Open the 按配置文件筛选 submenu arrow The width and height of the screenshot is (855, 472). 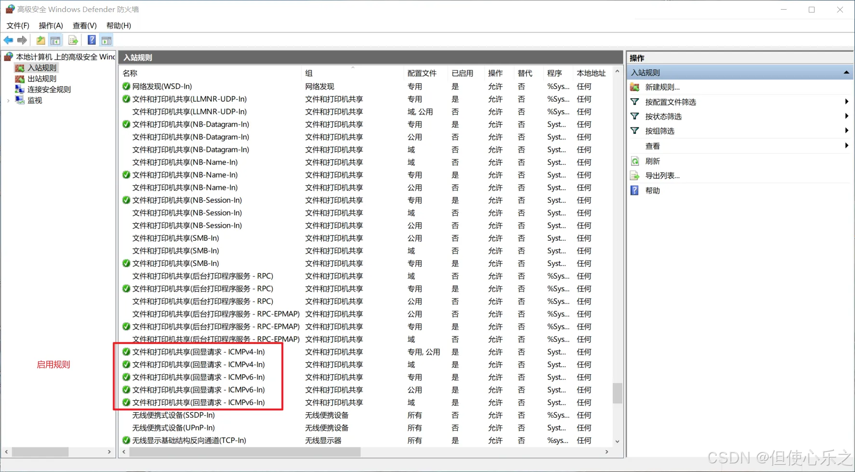(x=846, y=102)
